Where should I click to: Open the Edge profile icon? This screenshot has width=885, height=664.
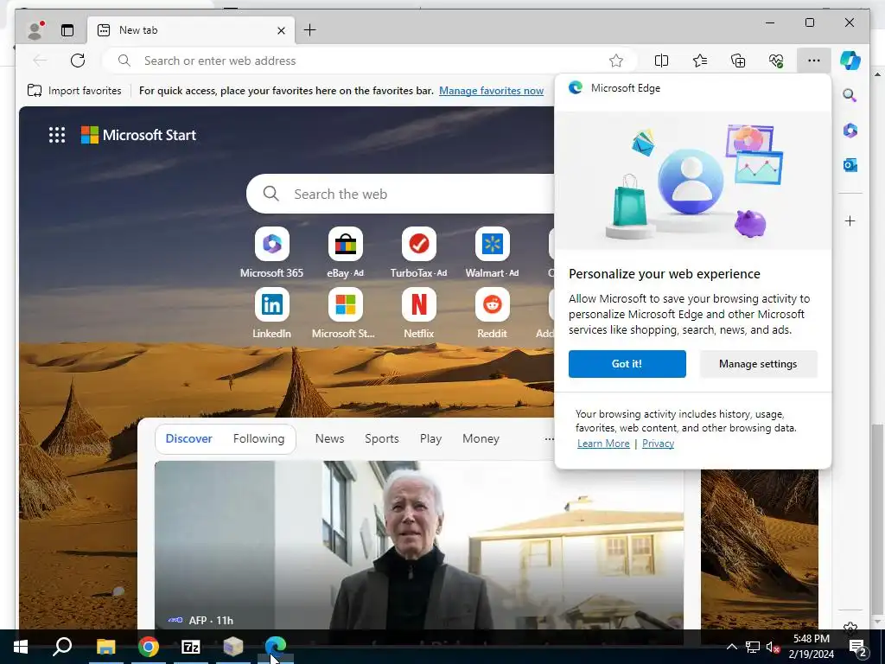click(36, 30)
